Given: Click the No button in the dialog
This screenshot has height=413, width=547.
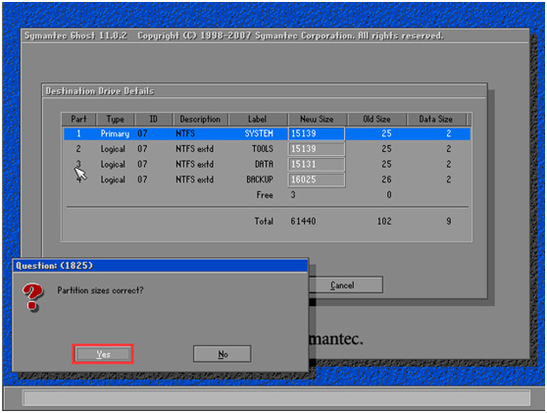Looking at the screenshot, I should click(x=223, y=354).
